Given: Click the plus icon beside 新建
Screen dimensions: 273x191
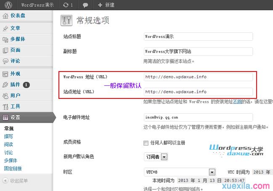Looking at the screenshot, I should 100,5.
